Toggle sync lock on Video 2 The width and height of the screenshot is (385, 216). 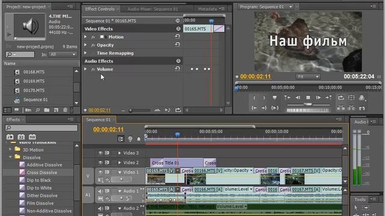[107, 163]
